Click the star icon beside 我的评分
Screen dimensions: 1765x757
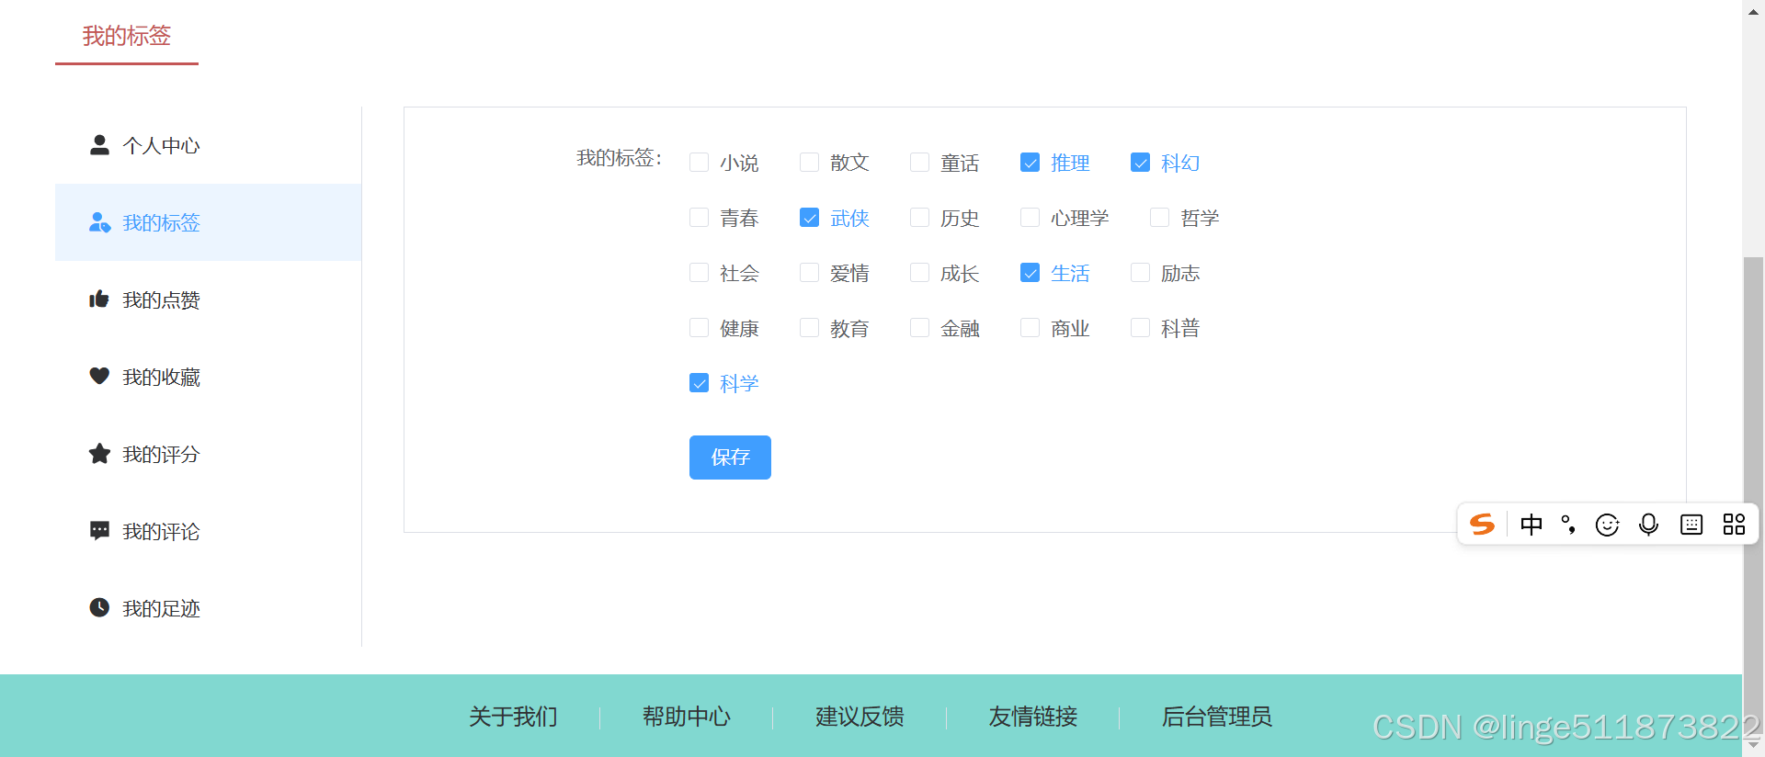point(99,454)
